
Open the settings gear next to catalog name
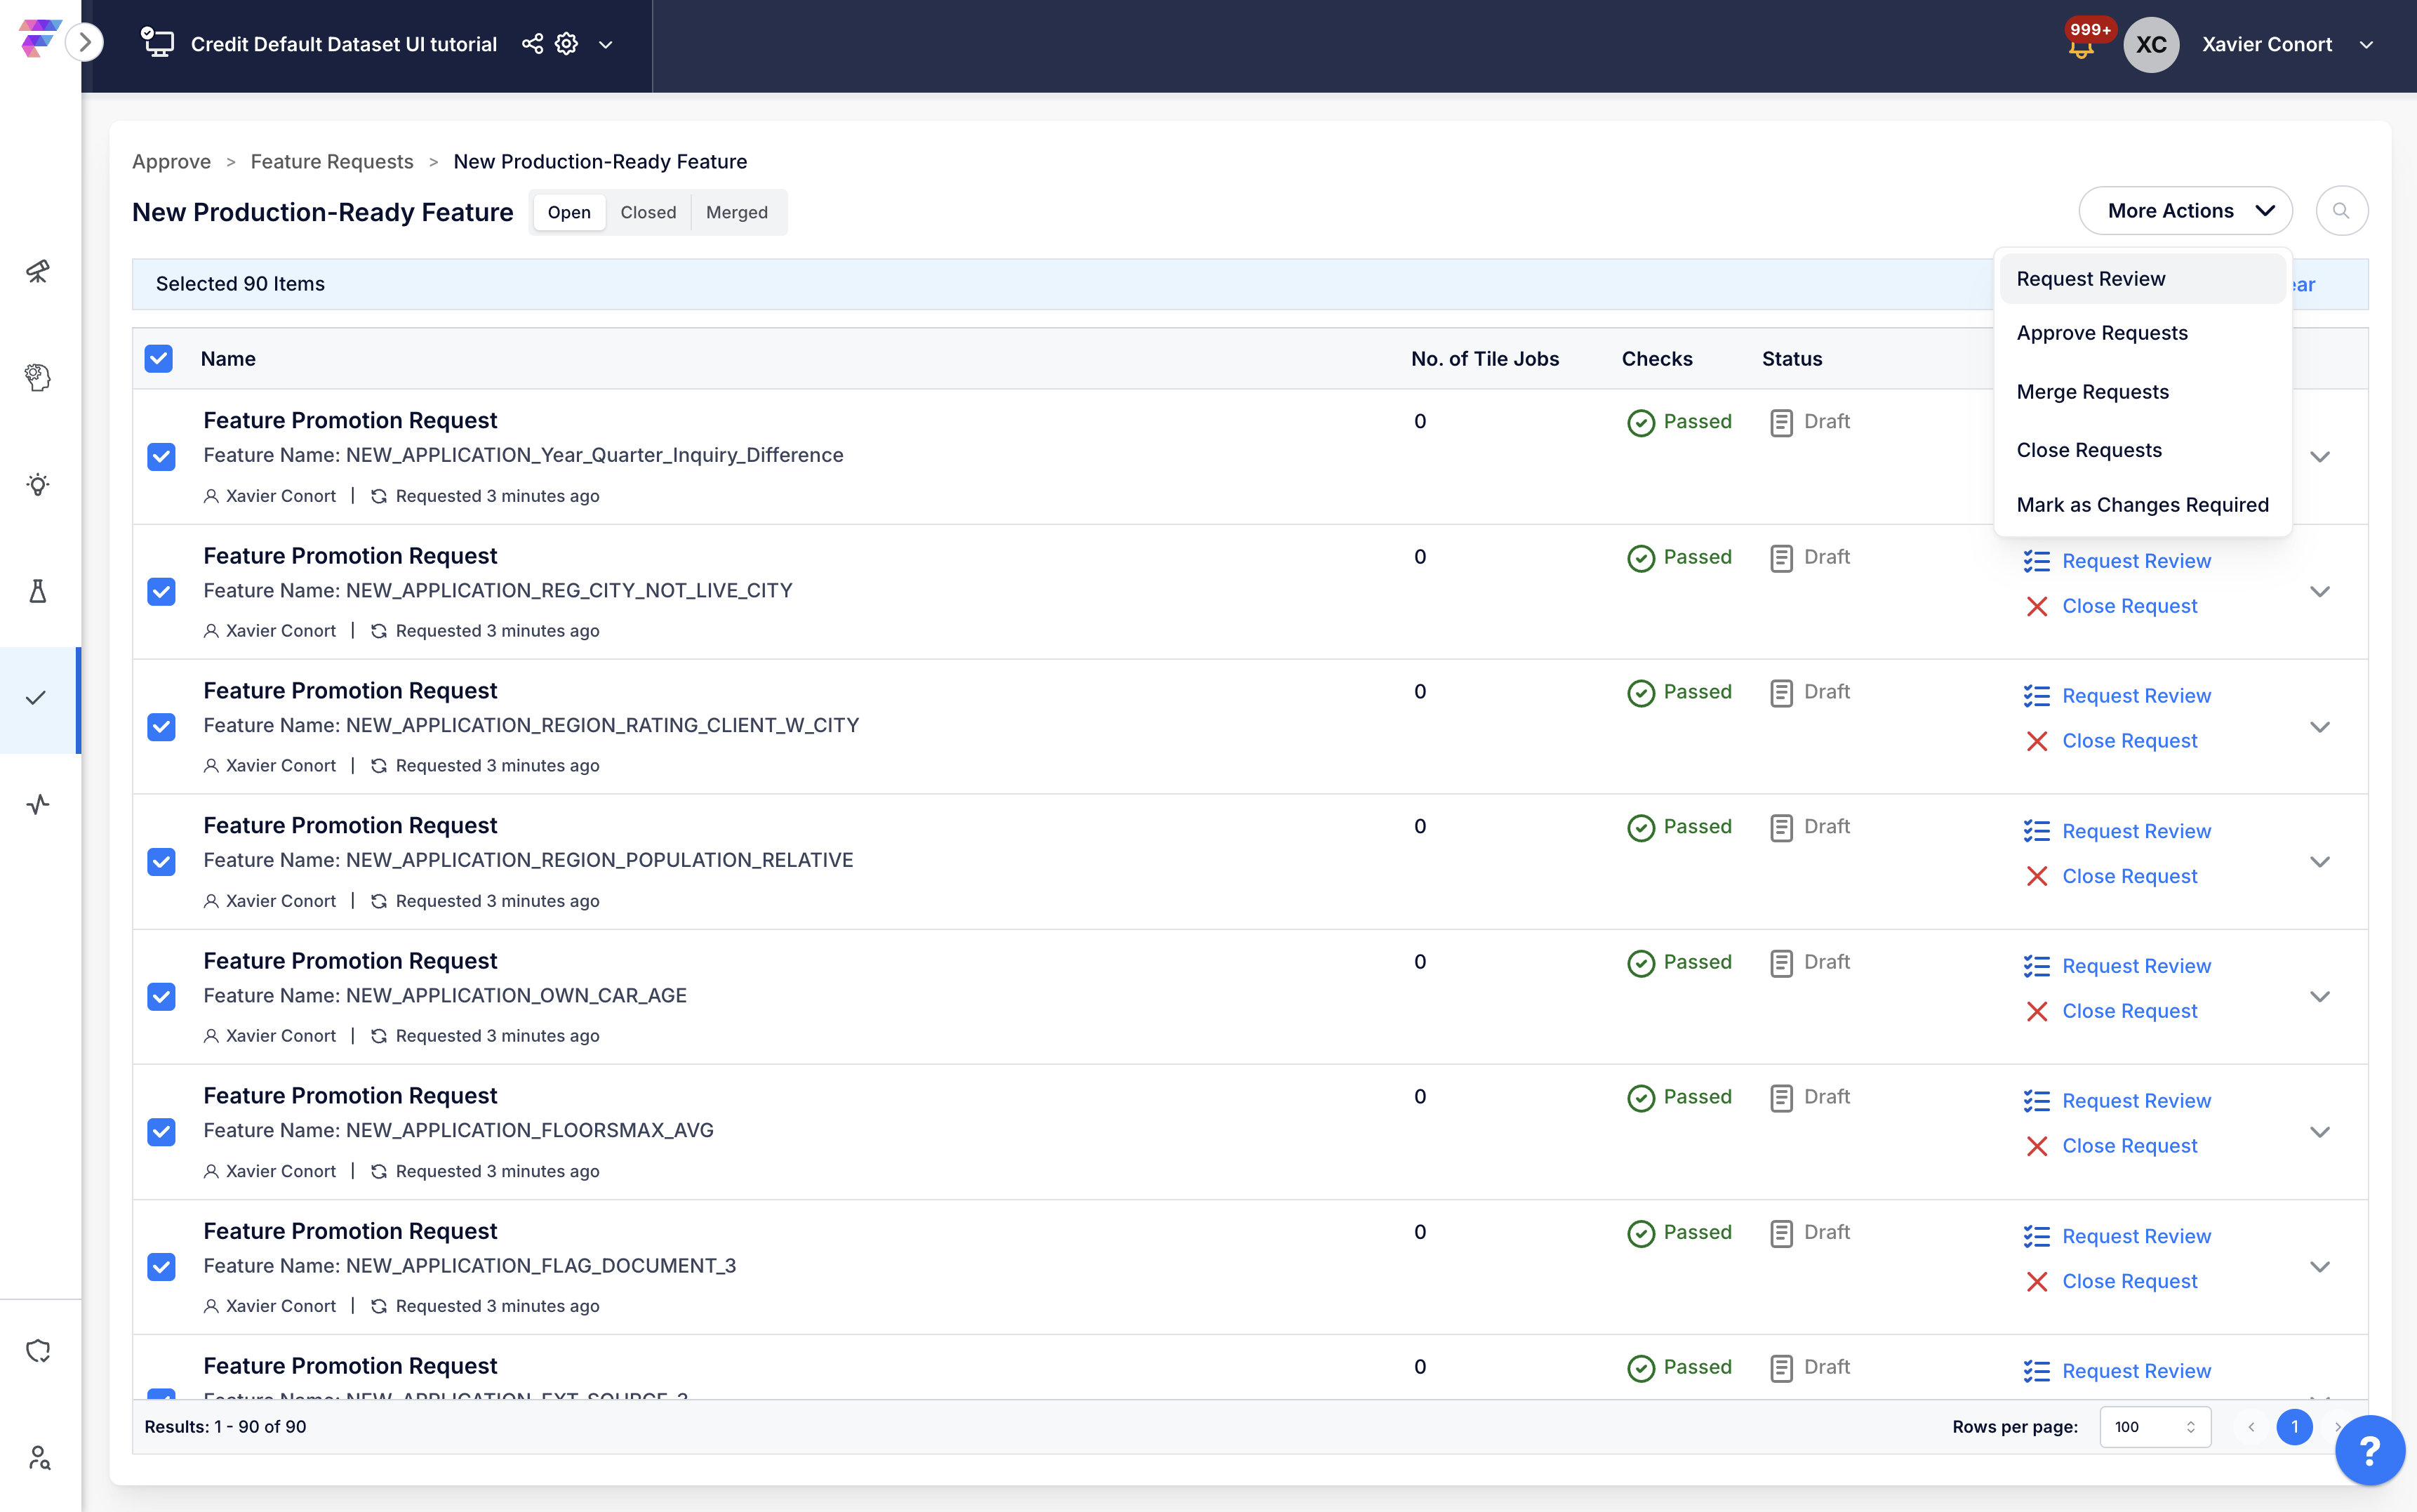click(x=567, y=44)
